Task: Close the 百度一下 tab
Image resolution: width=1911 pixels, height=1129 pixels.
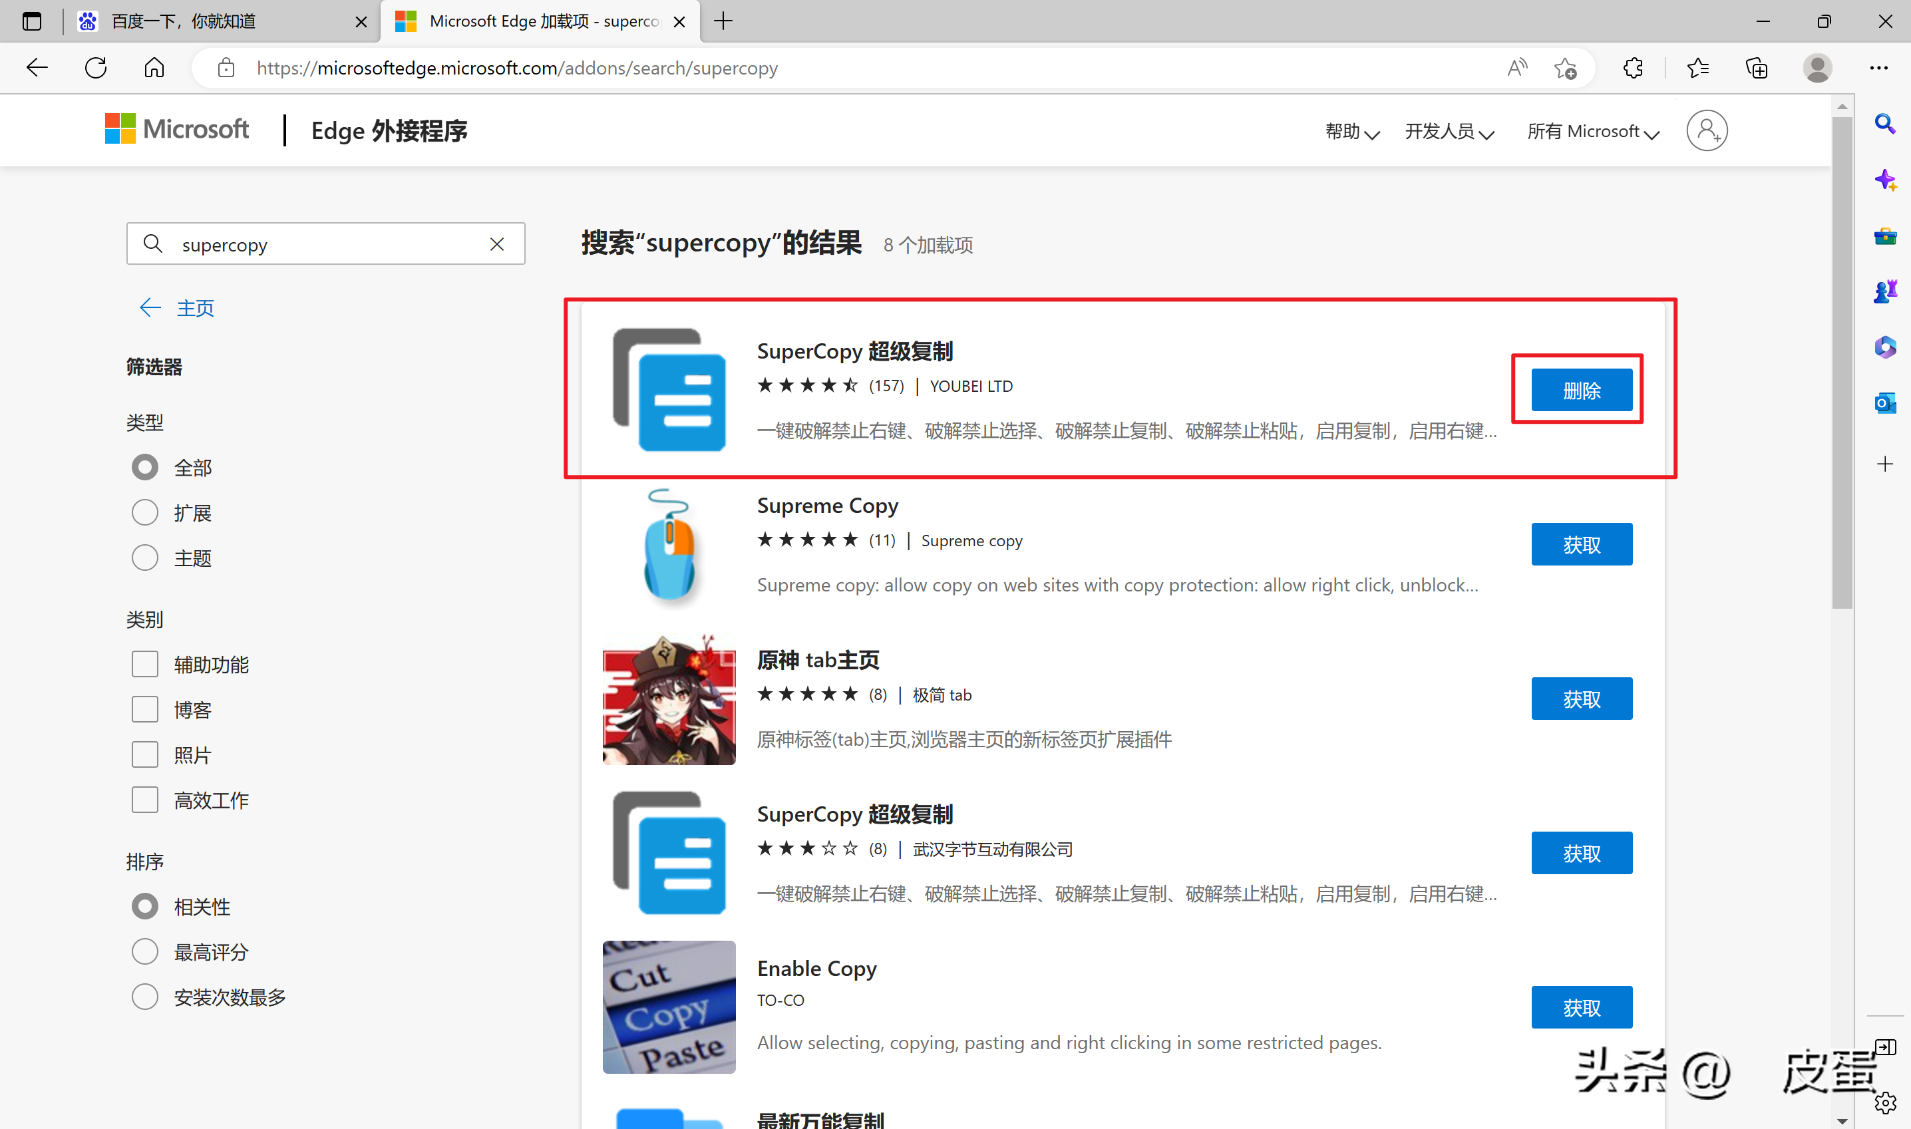Action: tap(361, 22)
